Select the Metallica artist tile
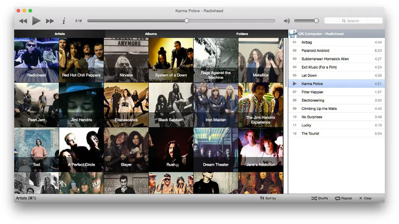 tap(261, 60)
